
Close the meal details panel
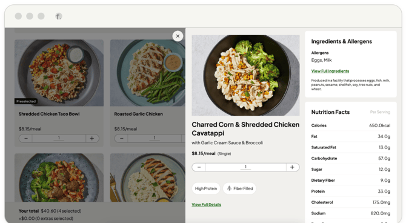coord(178,36)
